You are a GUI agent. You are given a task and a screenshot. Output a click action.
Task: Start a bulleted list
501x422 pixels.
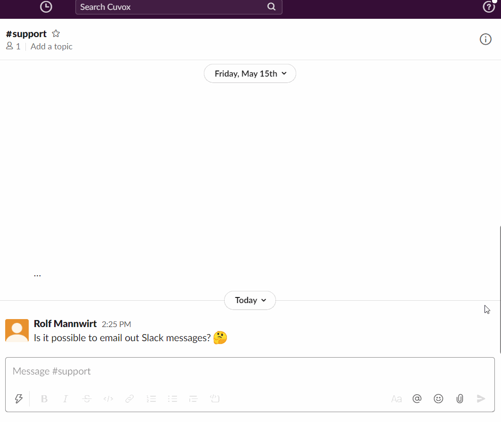[x=172, y=399]
